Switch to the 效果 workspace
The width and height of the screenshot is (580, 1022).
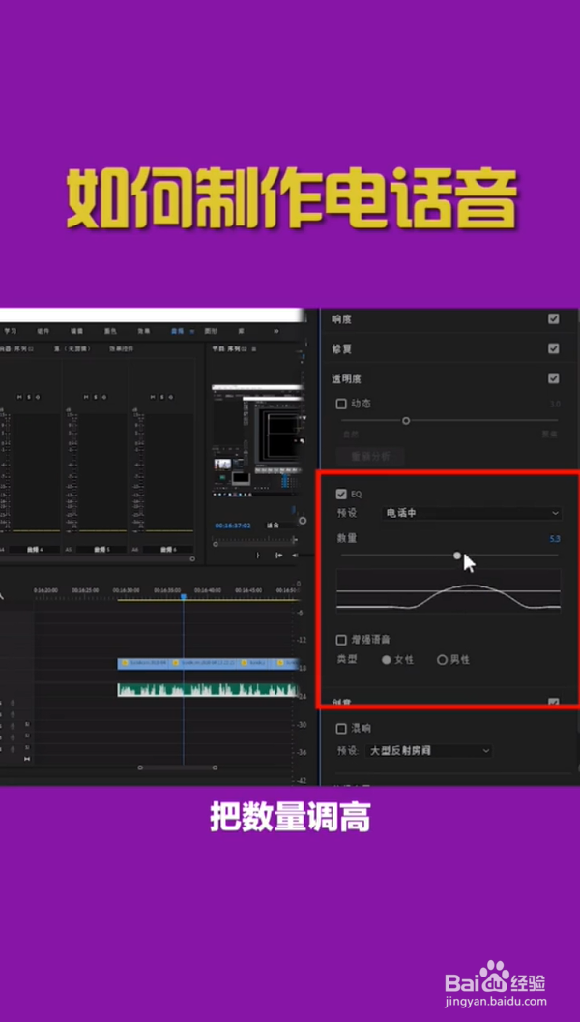(x=144, y=331)
